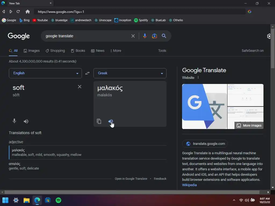Visit translate.google.com
The image size is (275, 206).
coord(205,144)
